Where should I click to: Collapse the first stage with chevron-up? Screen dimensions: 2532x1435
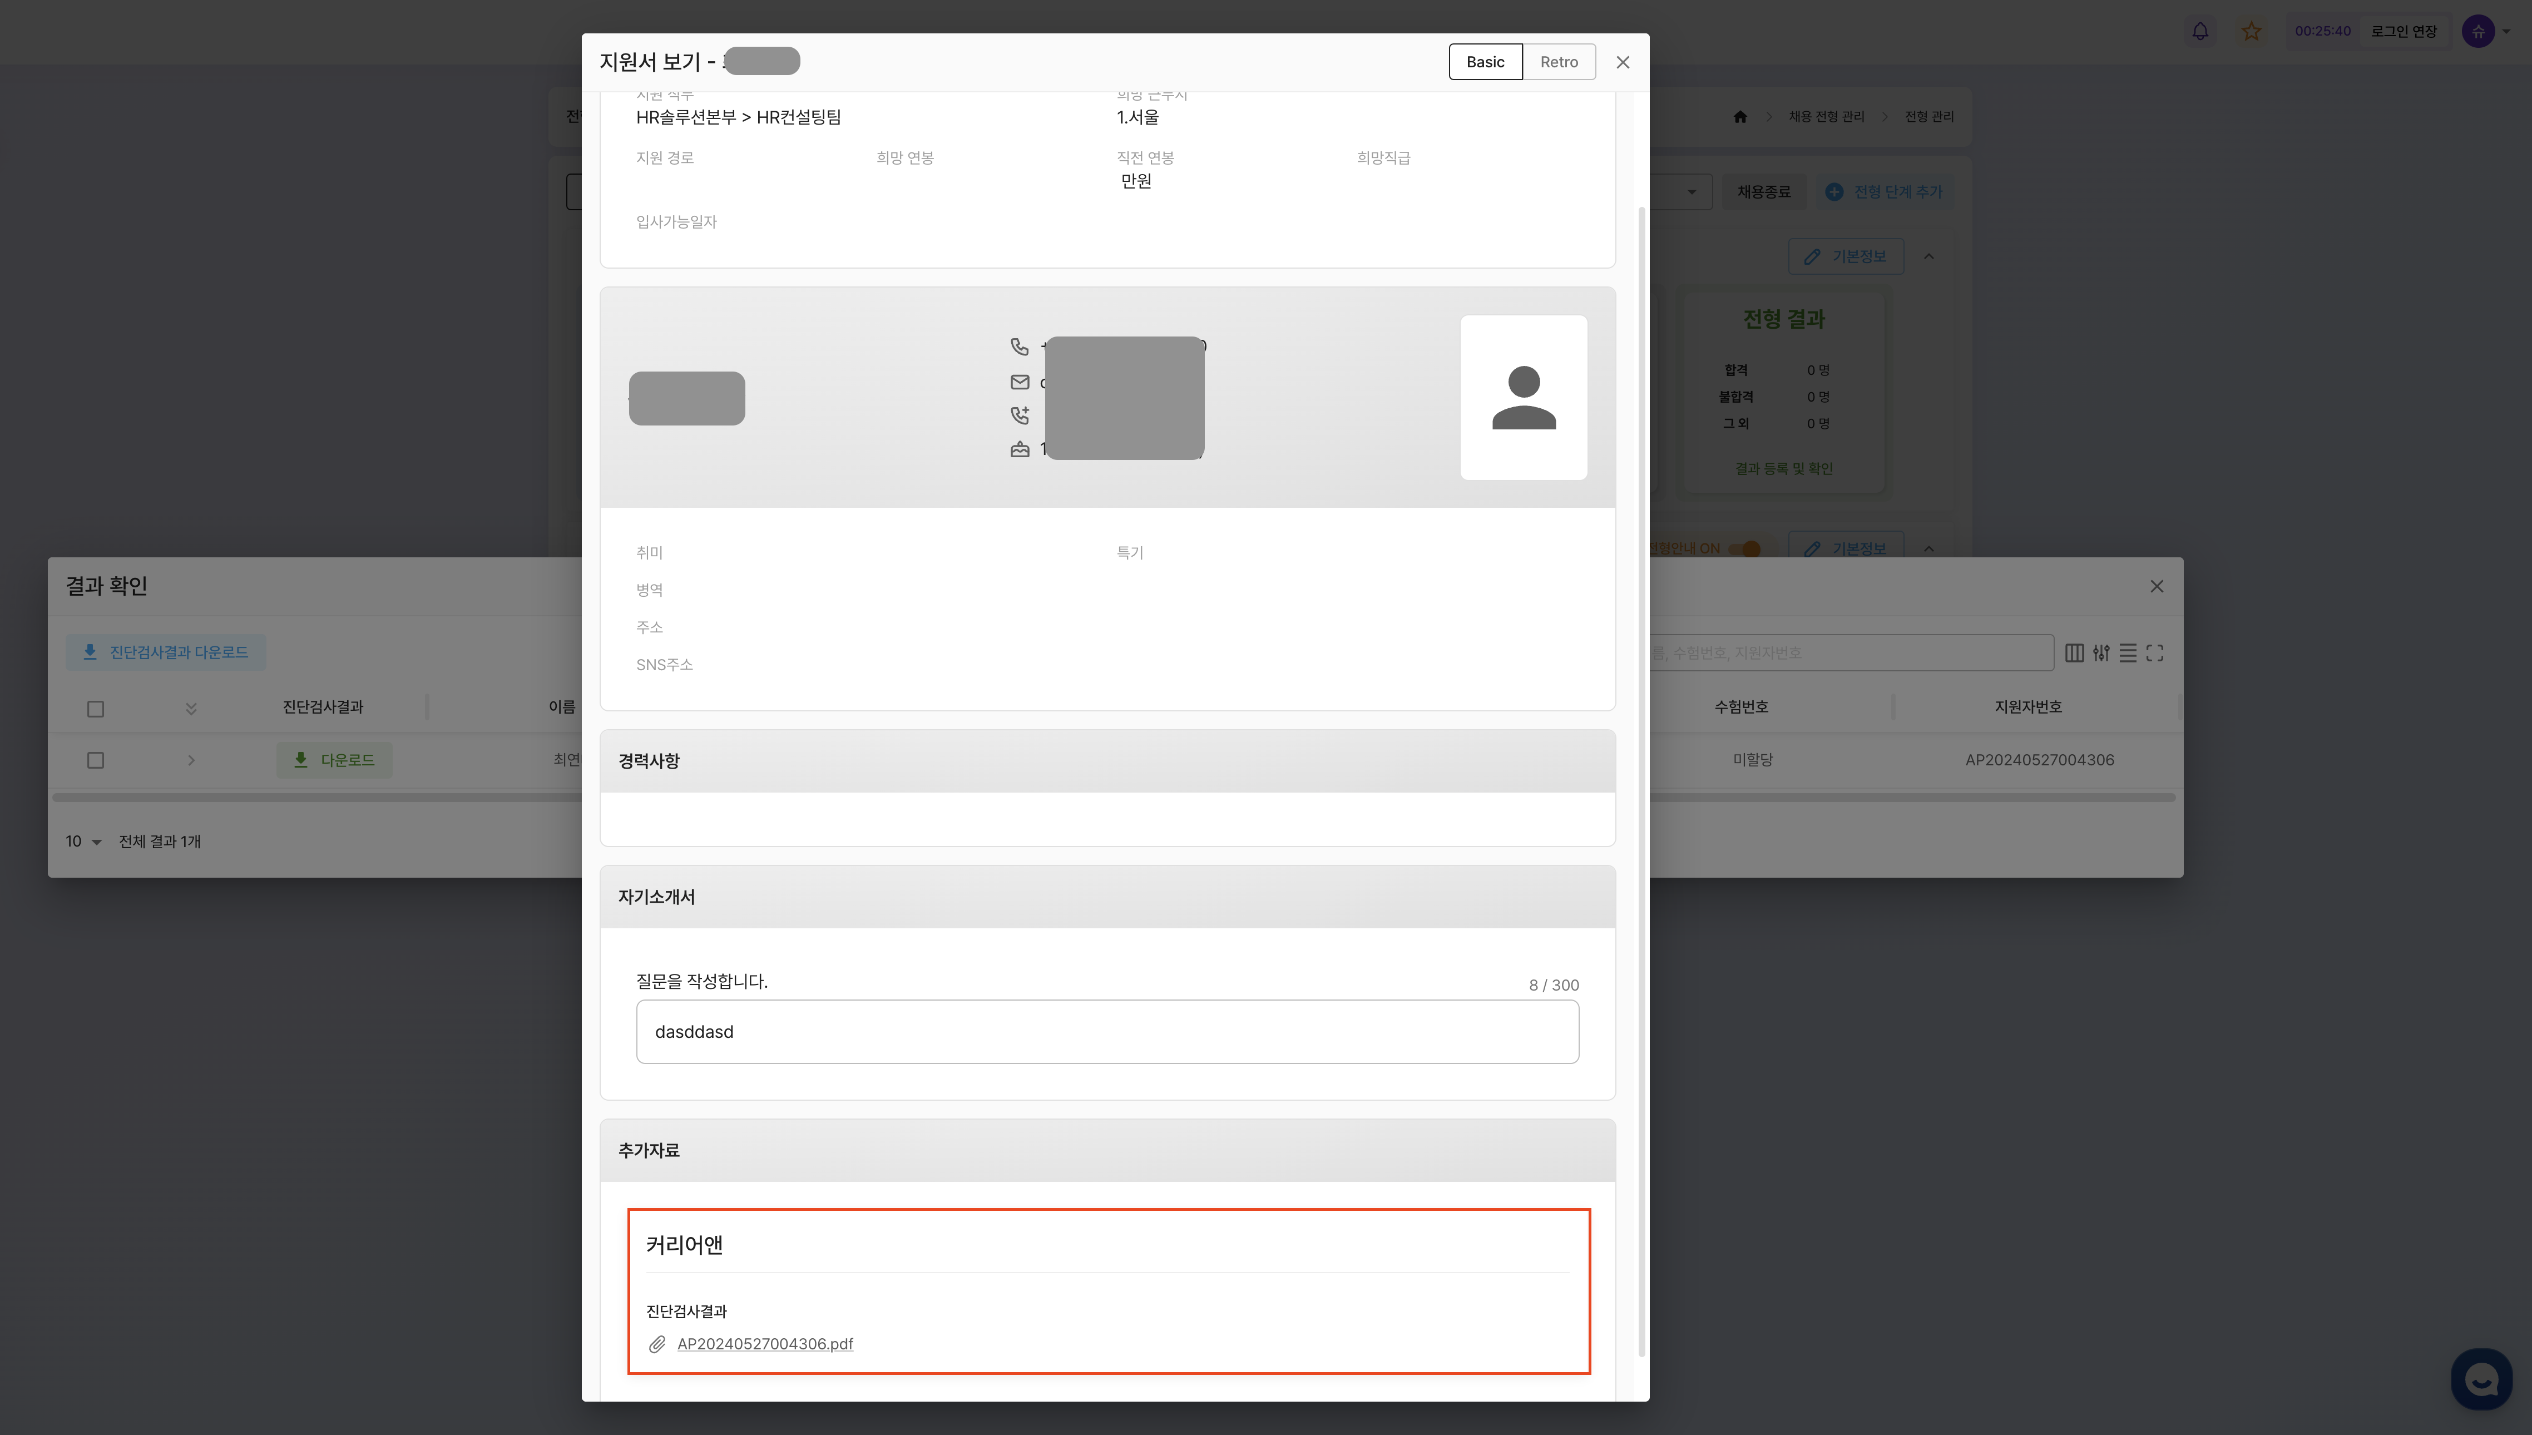click(1929, 256)
